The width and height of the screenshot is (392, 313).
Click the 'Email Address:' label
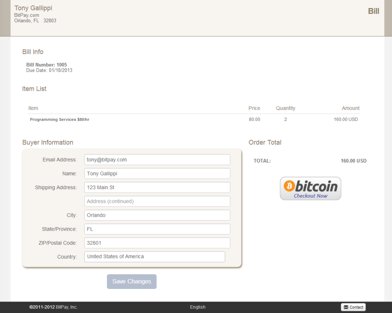[59, 160]
